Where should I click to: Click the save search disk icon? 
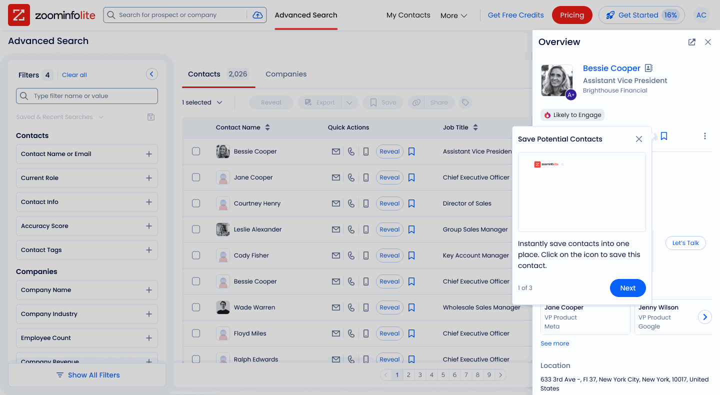151,117
